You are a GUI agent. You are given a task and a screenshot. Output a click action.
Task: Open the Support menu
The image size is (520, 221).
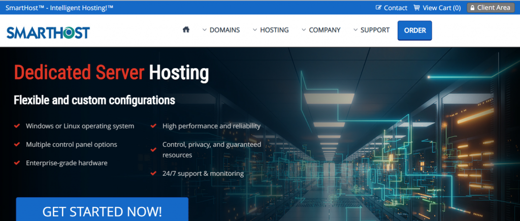pos(375,30)
